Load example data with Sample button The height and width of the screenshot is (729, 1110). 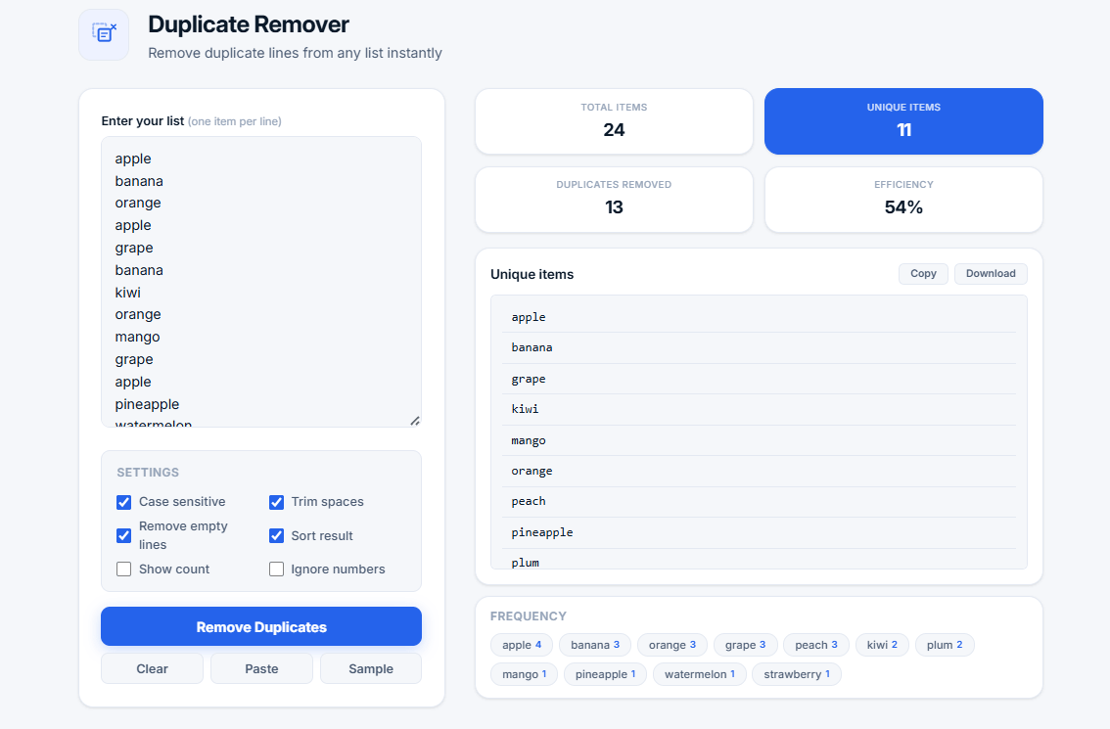[371, 669]
